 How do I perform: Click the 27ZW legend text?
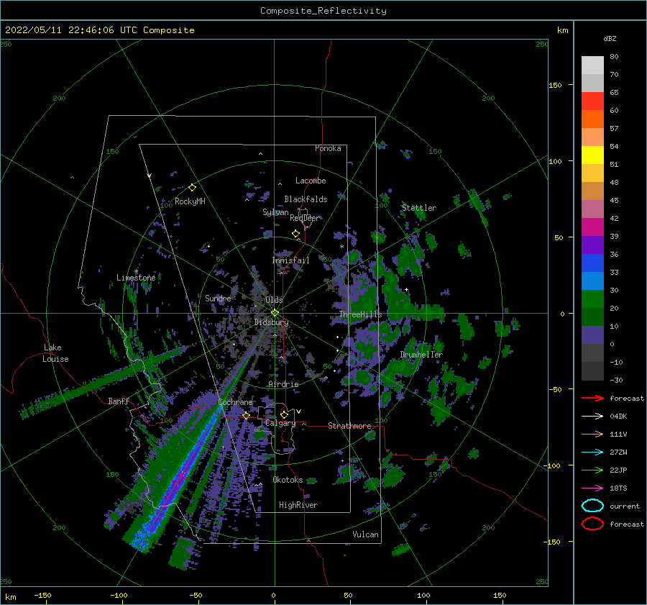click(x=618, y=452)
